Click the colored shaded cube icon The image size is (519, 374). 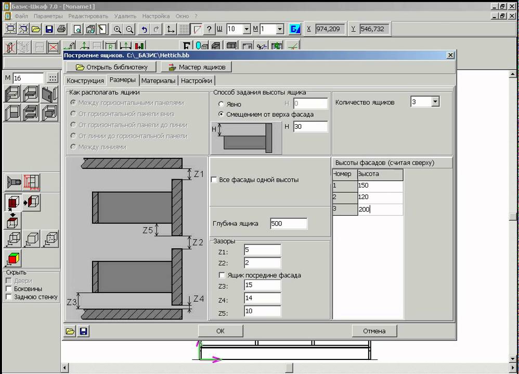(13, 259)
